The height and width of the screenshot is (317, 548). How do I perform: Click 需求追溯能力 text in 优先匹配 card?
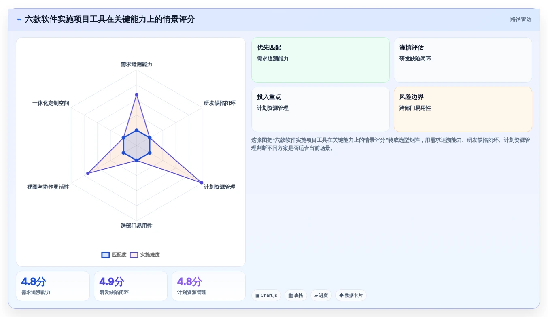(273, 59)
